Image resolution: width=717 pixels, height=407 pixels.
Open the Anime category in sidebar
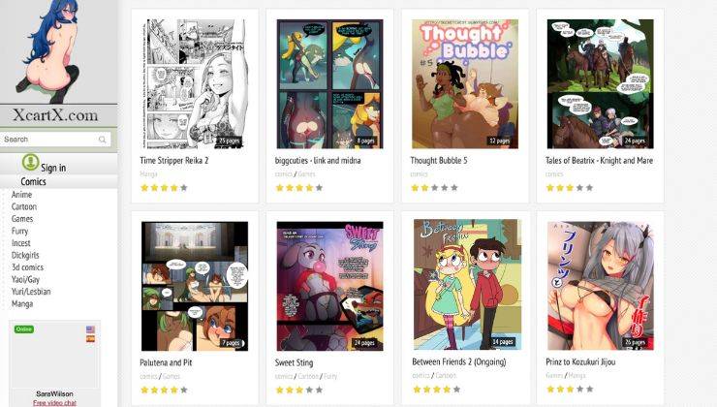[21, 195]
